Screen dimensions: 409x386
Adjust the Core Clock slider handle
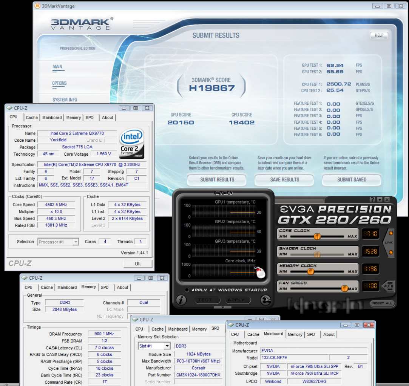click(x=317, y=236)
